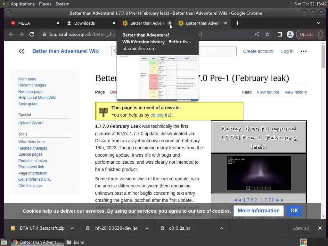Close the Downloads tab
Image resolution: width=328 pixels, height=246 pixels.
click(114, 23)
